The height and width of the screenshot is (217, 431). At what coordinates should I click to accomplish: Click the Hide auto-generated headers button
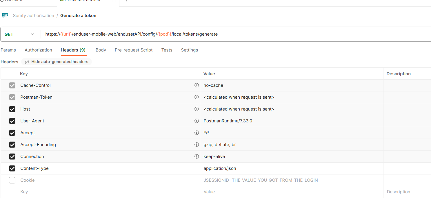tap(56, 62)
